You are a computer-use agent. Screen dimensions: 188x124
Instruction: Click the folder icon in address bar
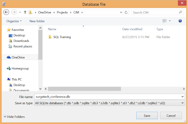pos(31,12)
